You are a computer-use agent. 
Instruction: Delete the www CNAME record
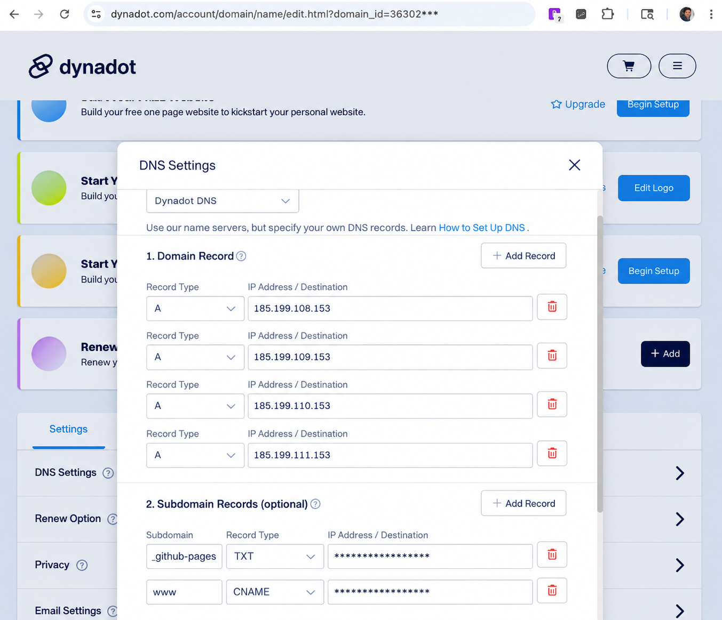(552, 591)
